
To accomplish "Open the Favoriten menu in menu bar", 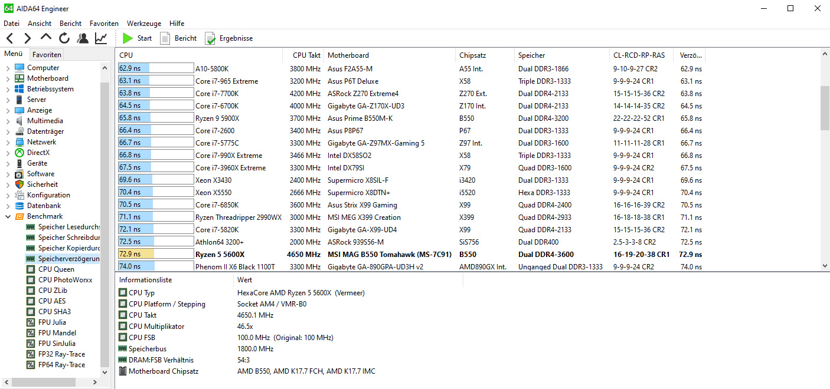I will 104,24.
